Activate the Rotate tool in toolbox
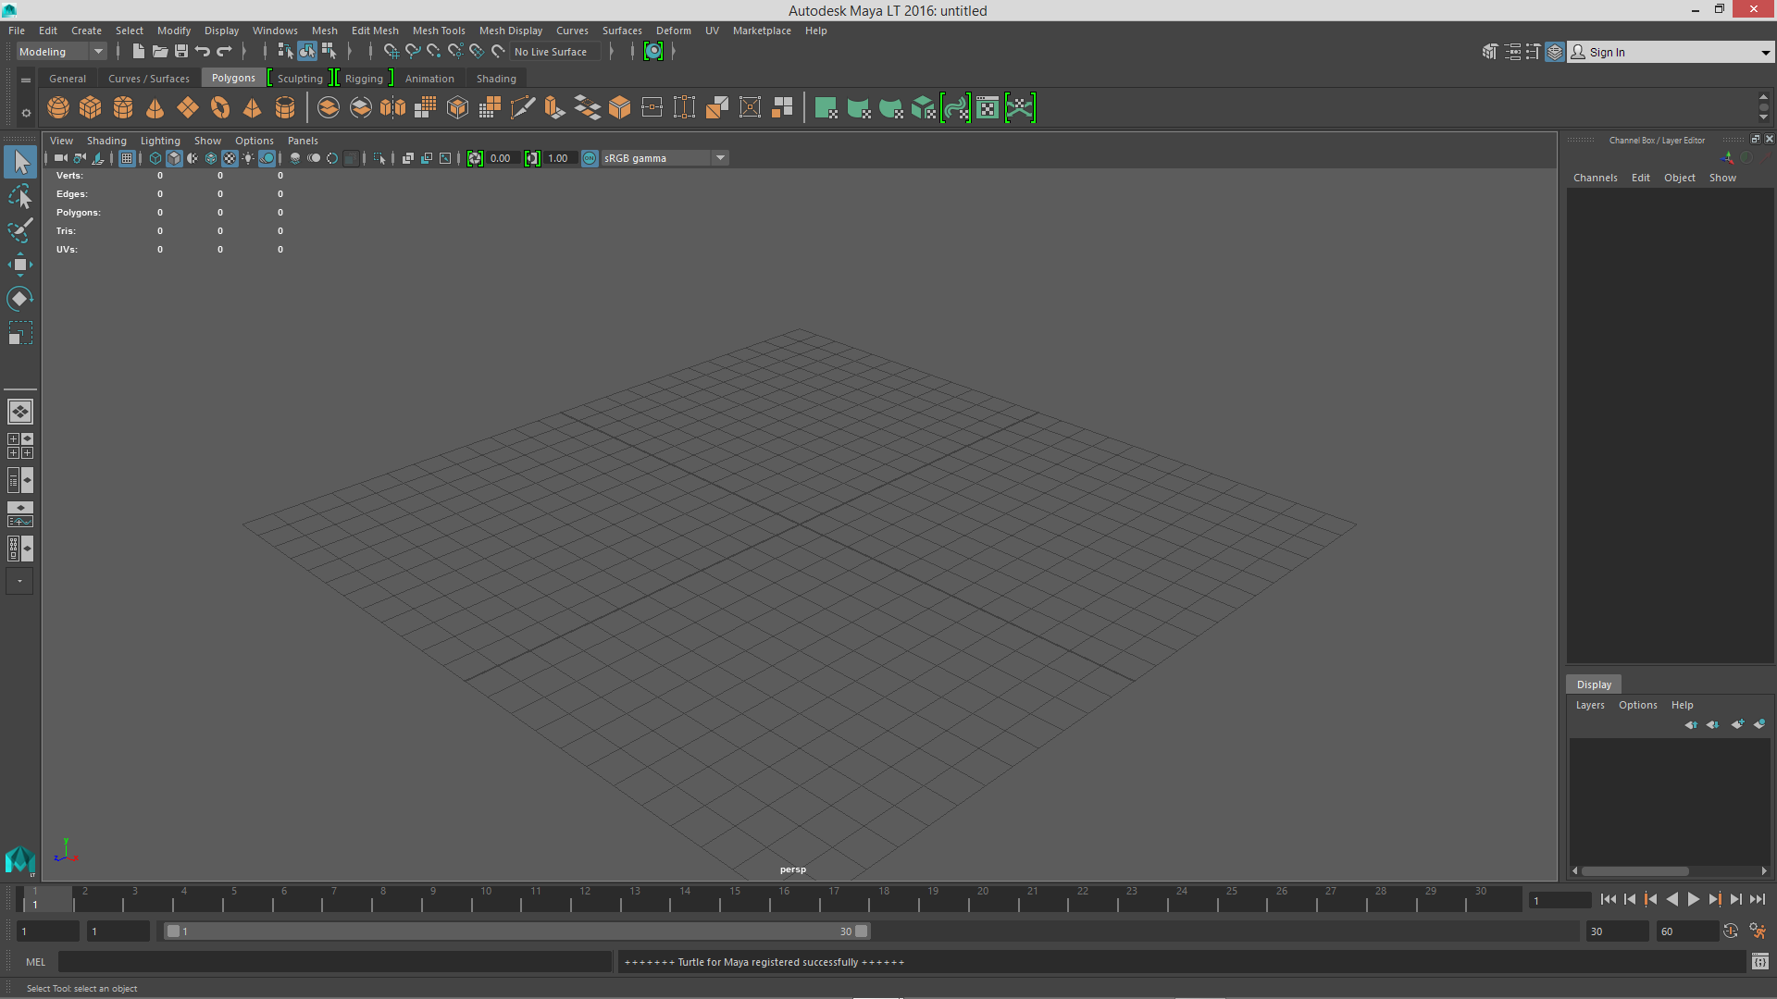Viewport: 1777px width, 999px height. [x=19, y=299]
